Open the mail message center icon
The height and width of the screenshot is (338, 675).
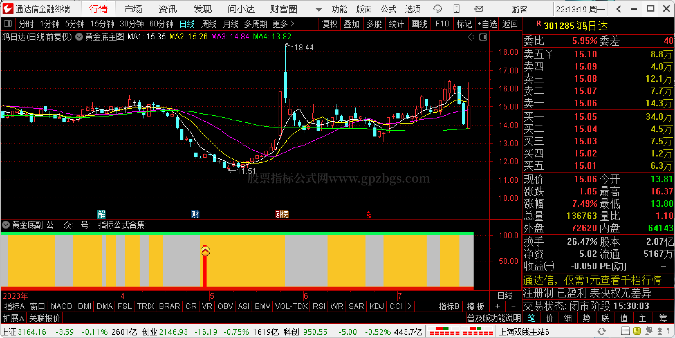click(x=479, y=9)
